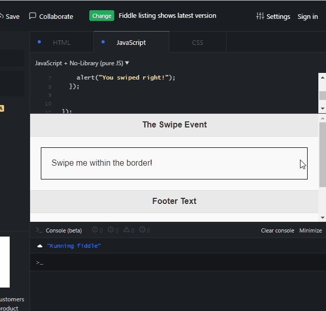Click the green Change button
The height and width of the screenshot is (311, 326).
coord(102,16)
